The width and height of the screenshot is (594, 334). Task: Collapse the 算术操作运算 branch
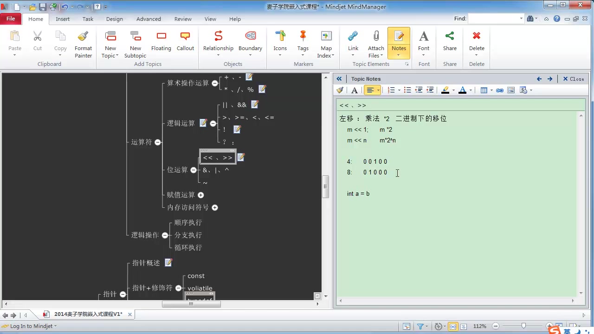(x=215, y=83)
